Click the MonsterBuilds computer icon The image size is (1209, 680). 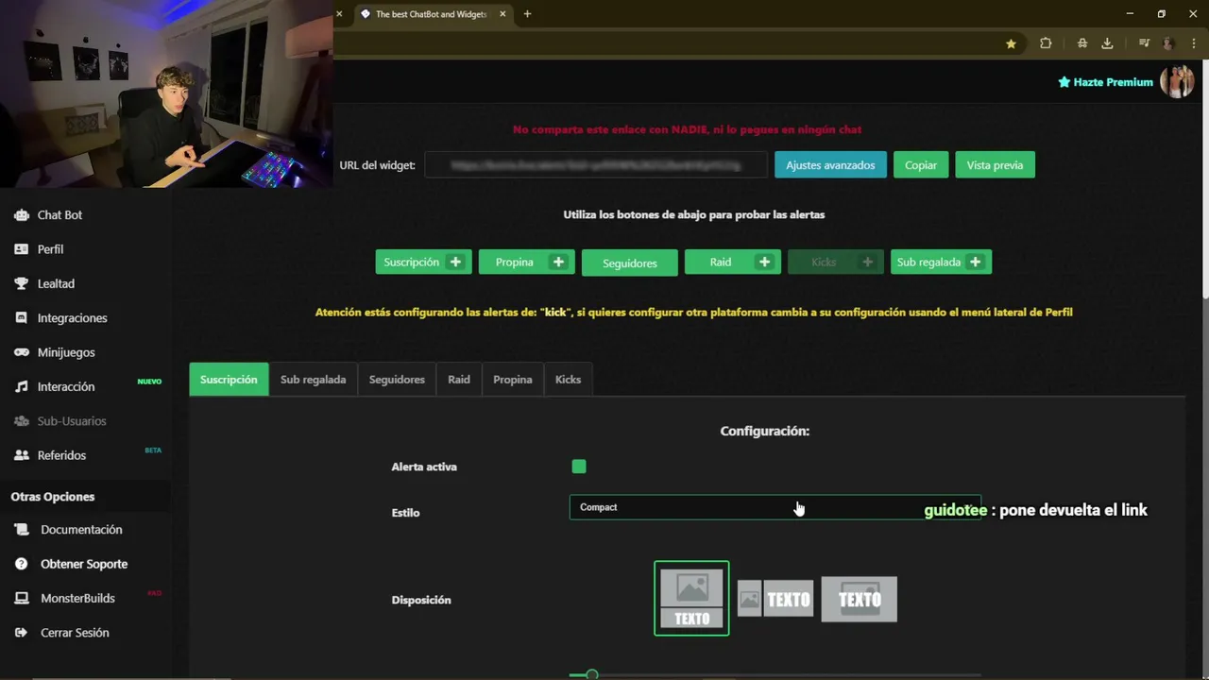(x=21, y=599)
